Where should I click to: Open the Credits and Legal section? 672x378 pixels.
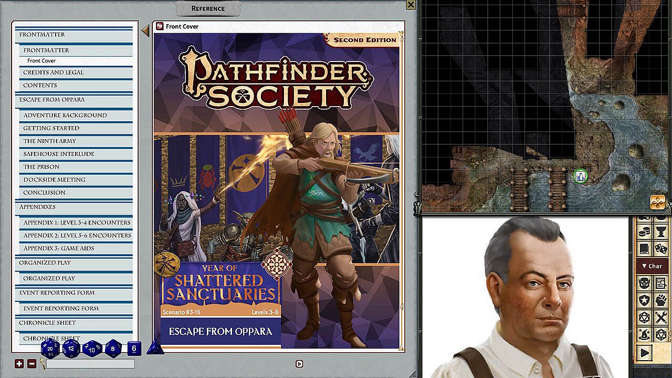coord(76,72)
